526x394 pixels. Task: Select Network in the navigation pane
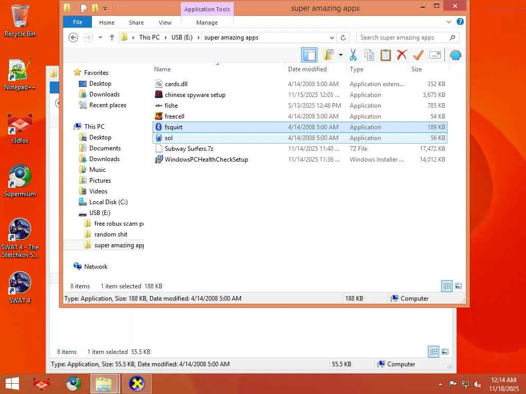tap(96, 267)
